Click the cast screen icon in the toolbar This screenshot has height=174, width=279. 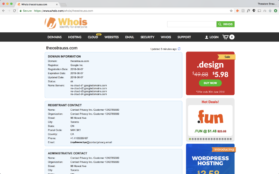click(x=259, y=11)
